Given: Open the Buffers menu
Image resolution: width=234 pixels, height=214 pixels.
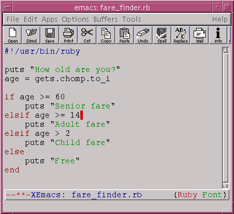Looking at the screenshot, I should tap(106, 19).
